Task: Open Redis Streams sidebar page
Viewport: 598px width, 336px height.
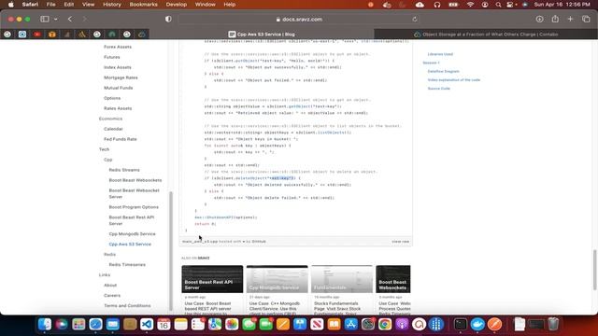Action: point(124,170)
